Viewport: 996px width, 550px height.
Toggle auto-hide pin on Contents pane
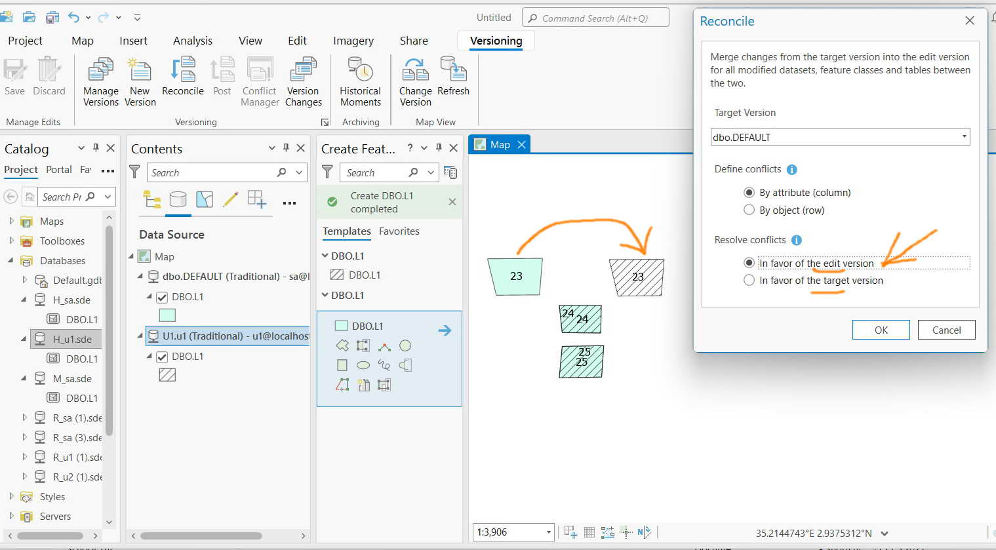[286, 148]
